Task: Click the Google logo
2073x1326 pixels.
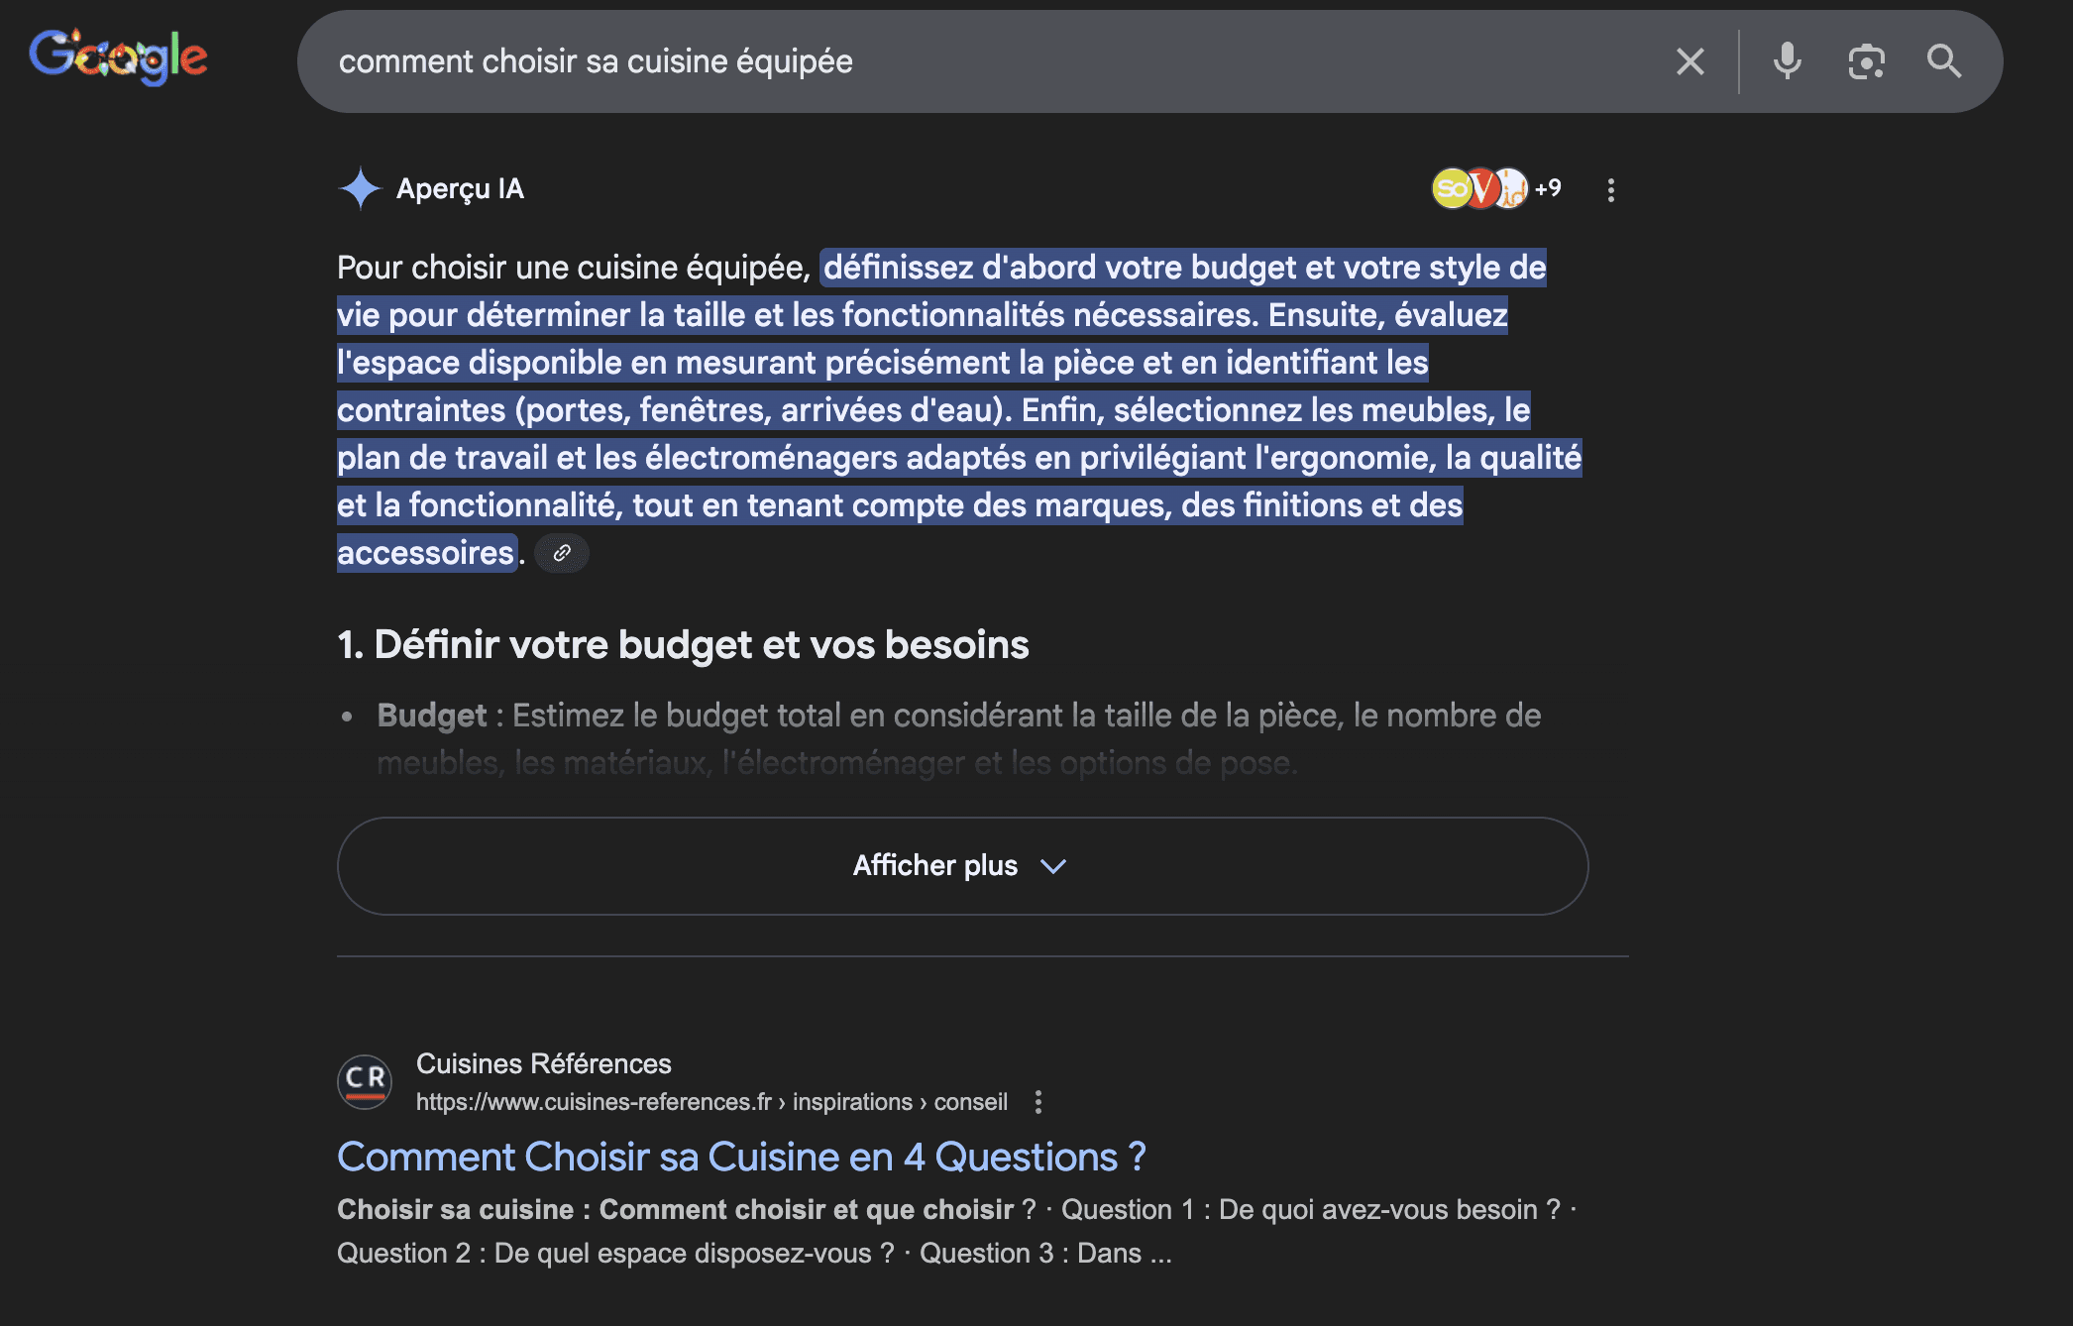Action: tap(118, 57)
